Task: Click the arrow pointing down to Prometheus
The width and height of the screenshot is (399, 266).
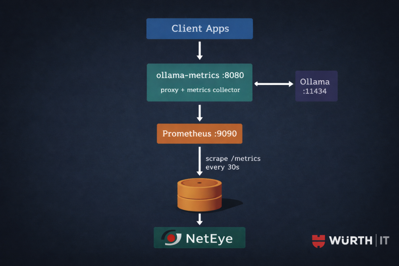Action: pos(199,113)
